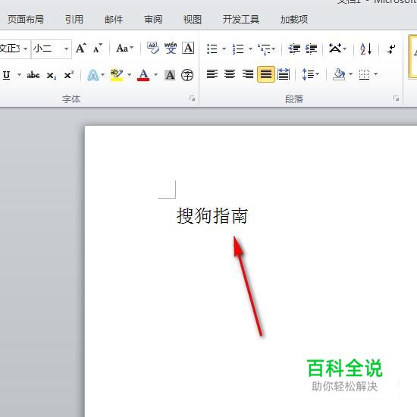
Task: Click on the text 搜狗指南 in document
Action: point(212,215)
